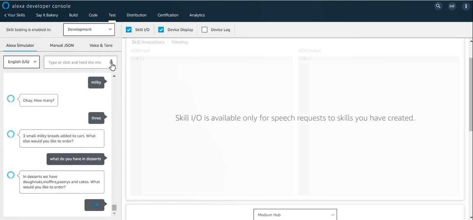473x220 pixels.
Task: Enable the Device Log checkbox
Action: click(x=205, y=29)
